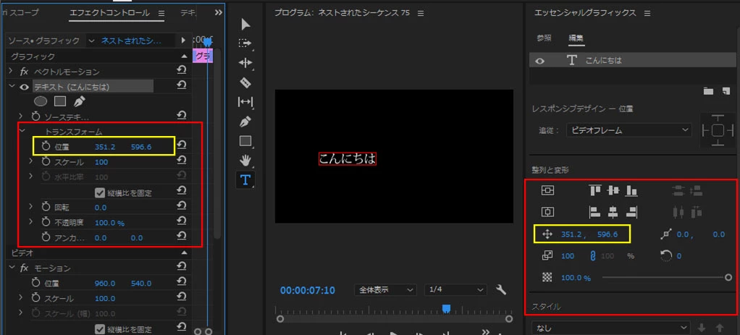The height and width of the screenshot is (335, 740).
Task: Click the align top icon
Action: pos(595,190)
